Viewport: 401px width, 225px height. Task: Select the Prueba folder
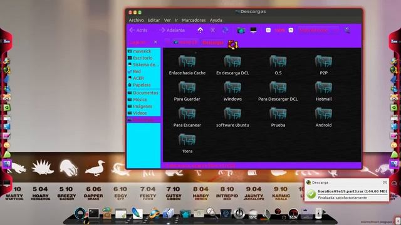278,117
